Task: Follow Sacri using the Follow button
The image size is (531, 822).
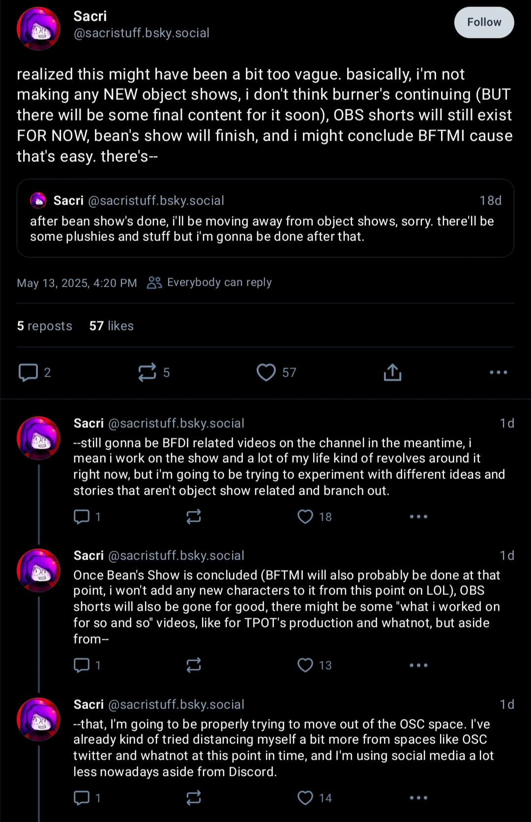Action: pos(484,22)
